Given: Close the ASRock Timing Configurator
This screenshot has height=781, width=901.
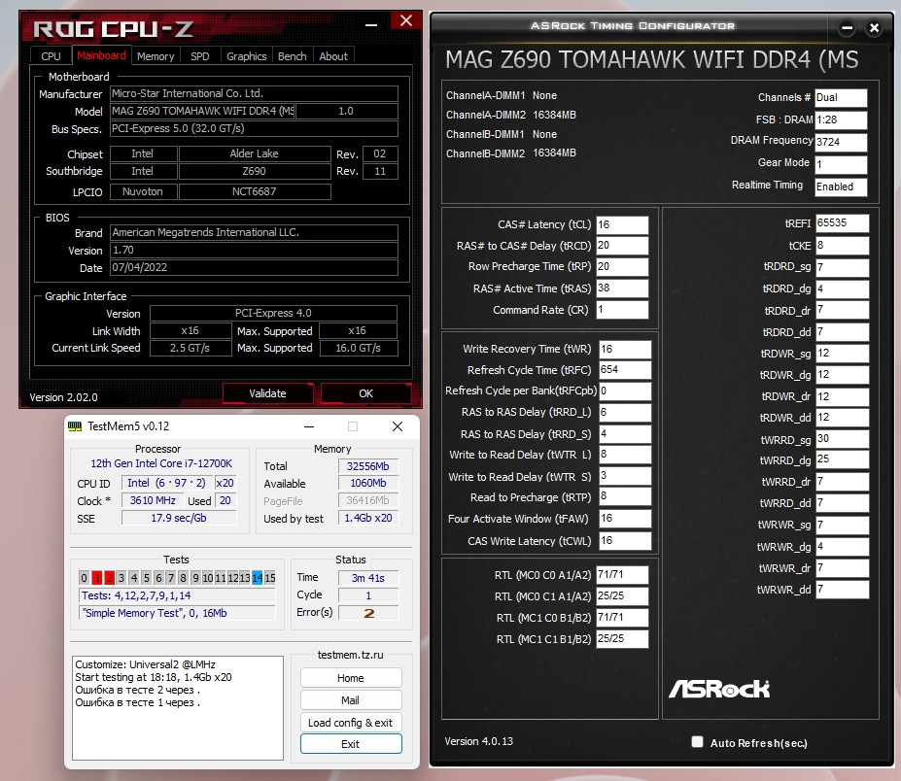Looking at the screenshot, I should tap(874, 27).
